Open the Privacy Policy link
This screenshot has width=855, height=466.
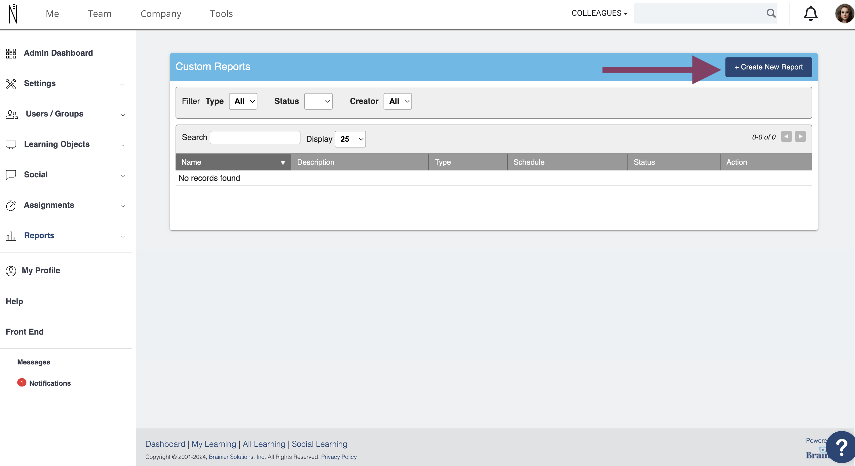pyautogui.click(x=339, y=457)
